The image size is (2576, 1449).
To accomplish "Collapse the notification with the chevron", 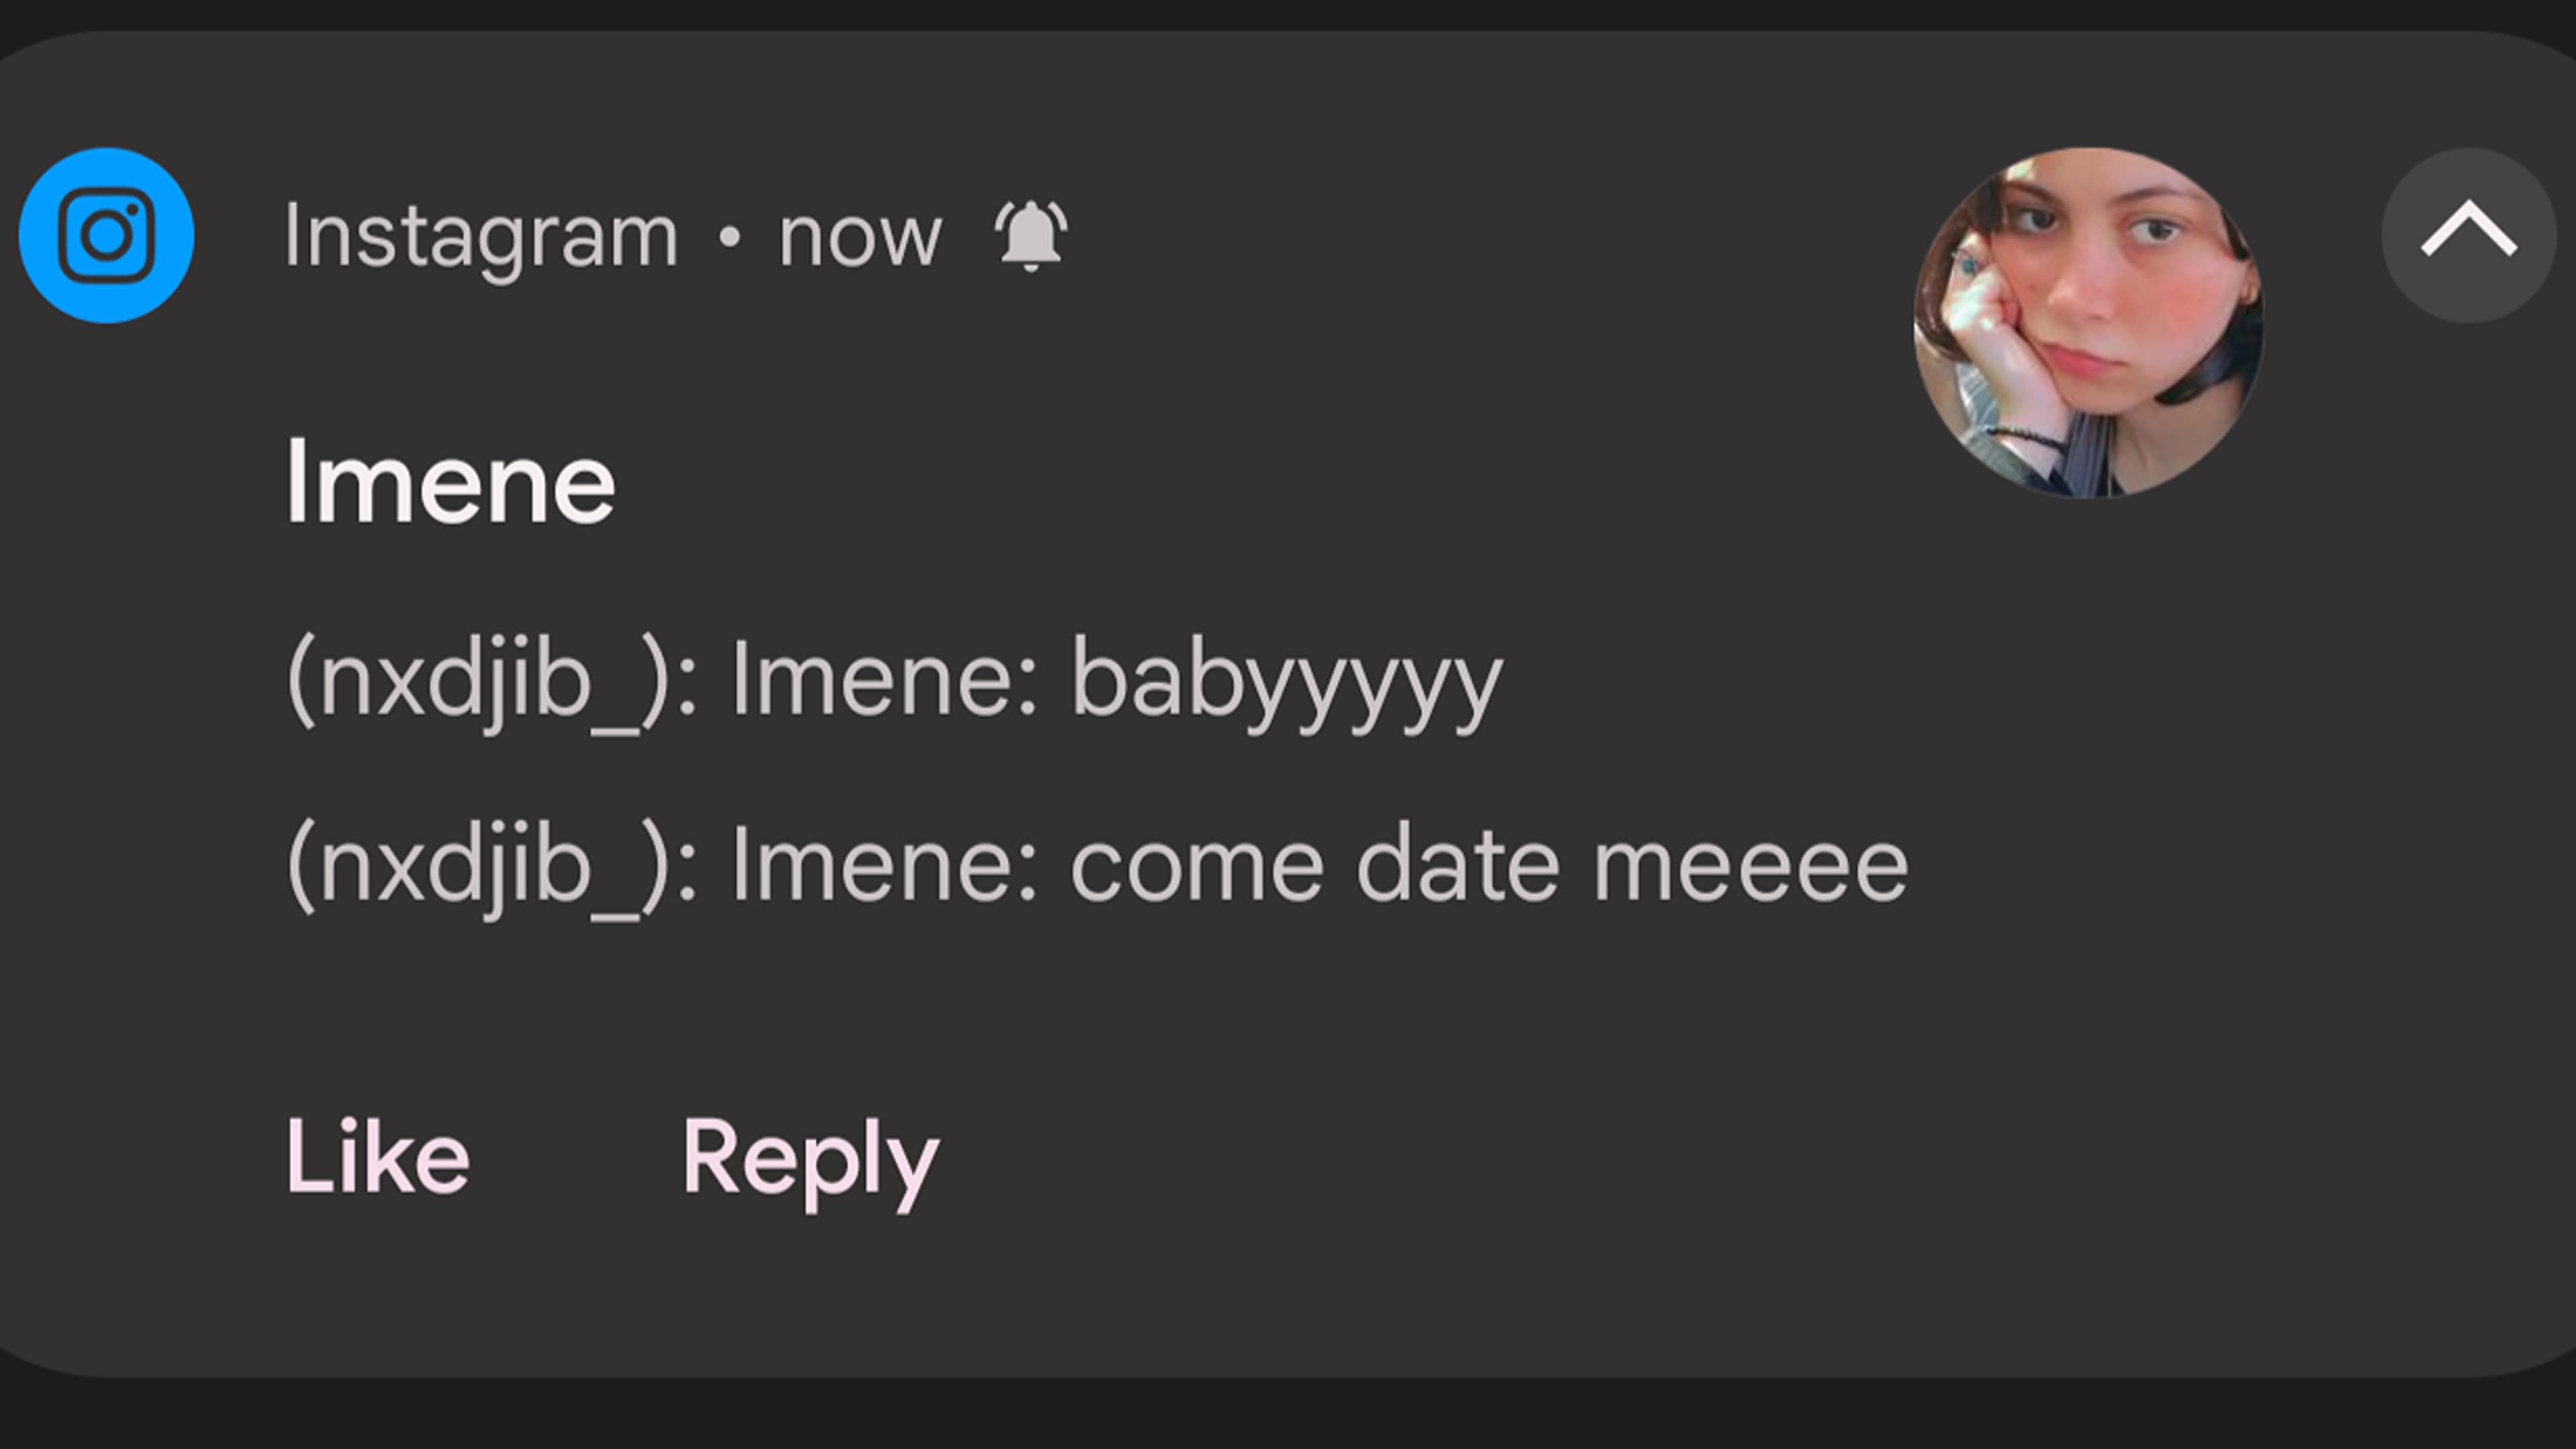I will (x=2468, y=234).
